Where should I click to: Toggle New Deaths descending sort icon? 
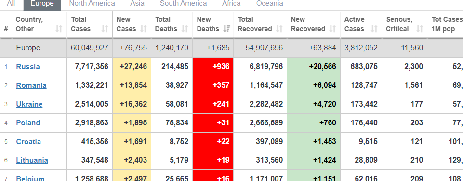point(226,29)
